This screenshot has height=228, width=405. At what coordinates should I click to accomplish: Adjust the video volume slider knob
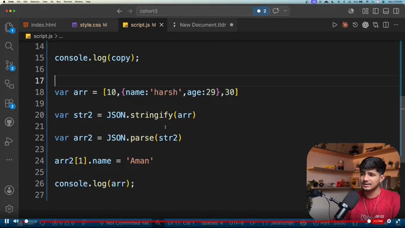point(26,221)
